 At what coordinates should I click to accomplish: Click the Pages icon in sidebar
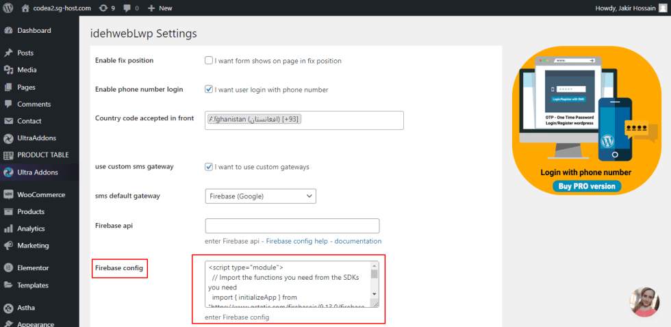[8, 87]
